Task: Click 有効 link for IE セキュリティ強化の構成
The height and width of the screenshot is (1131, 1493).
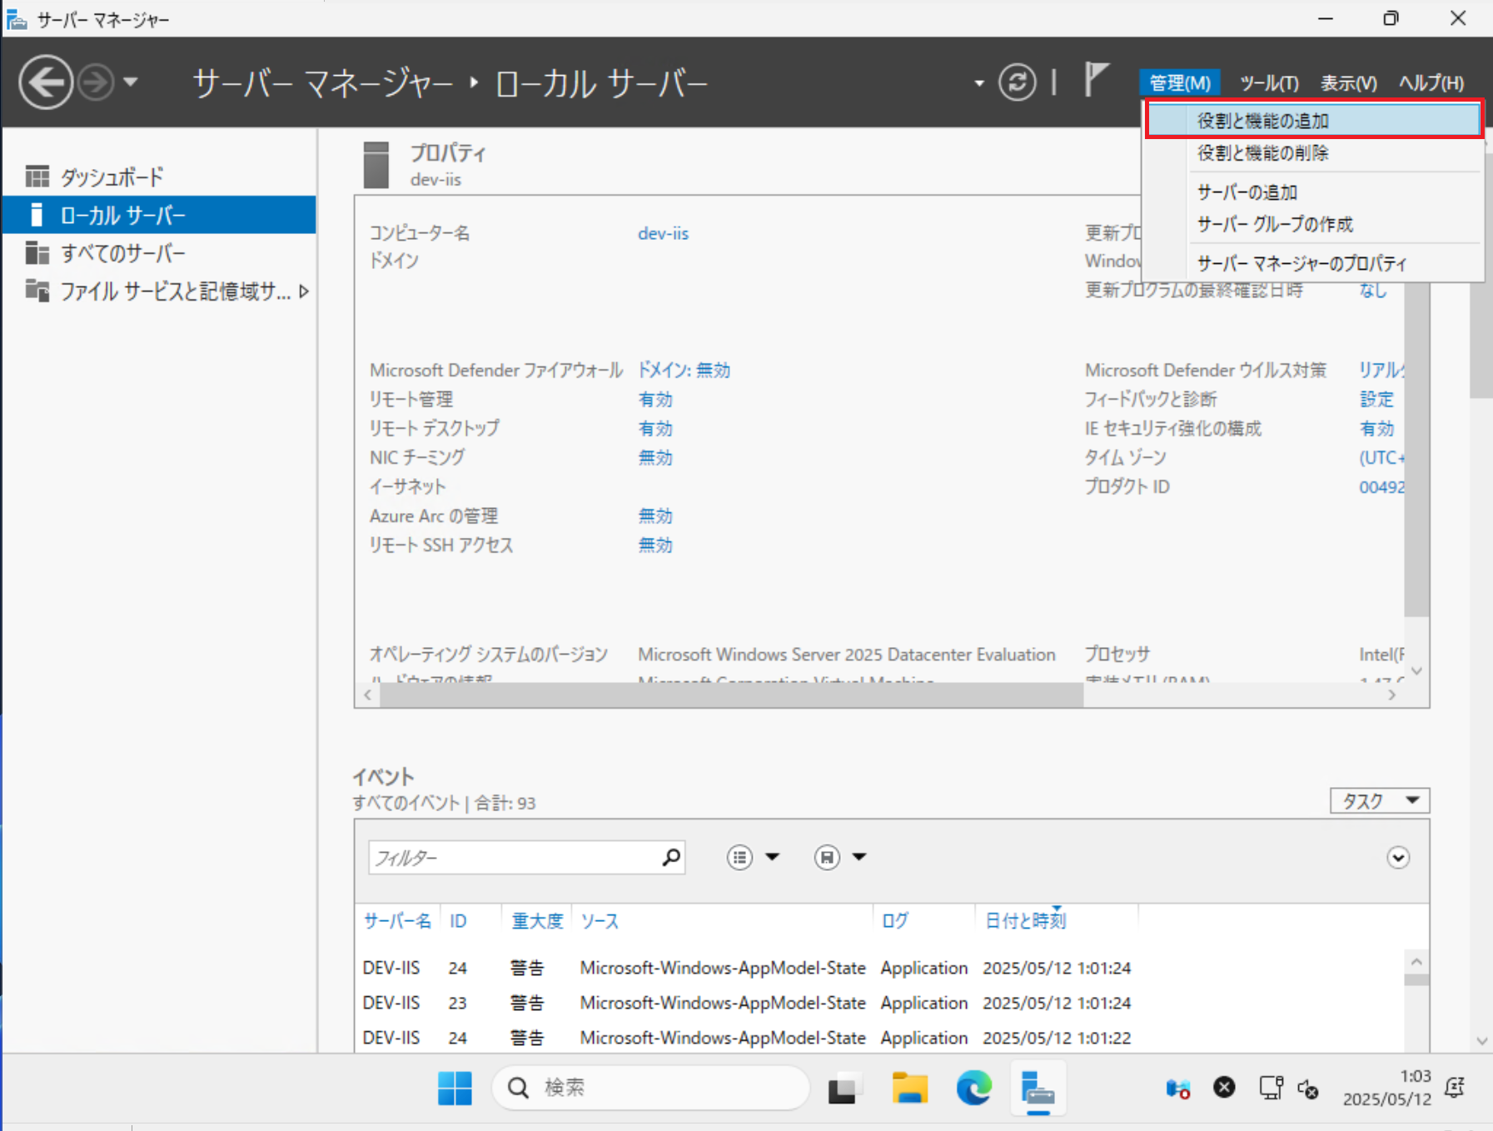Action: coord(1376,428)
